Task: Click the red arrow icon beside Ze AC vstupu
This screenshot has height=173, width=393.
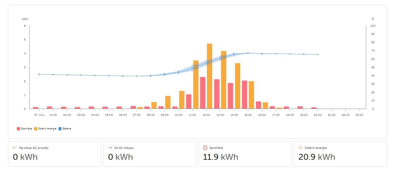Action: pos(110,148)
